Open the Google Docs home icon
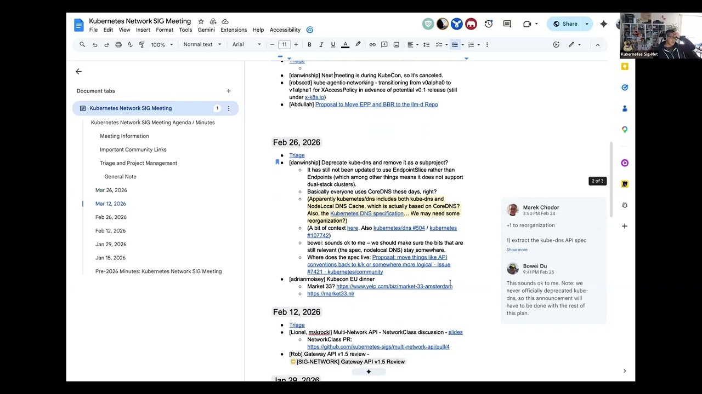The height and width of the screenshot is (394, 702). pos(78,25)
